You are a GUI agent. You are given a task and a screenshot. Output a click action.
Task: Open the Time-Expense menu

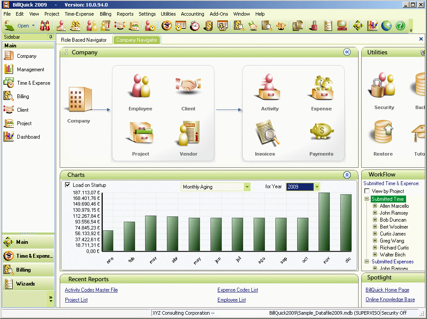[x=79, y=14]
